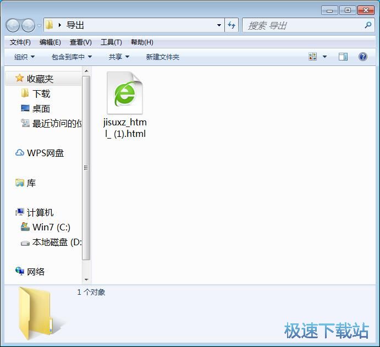
Task: Click the Back navigation arrow button
Action: (13, 25)
